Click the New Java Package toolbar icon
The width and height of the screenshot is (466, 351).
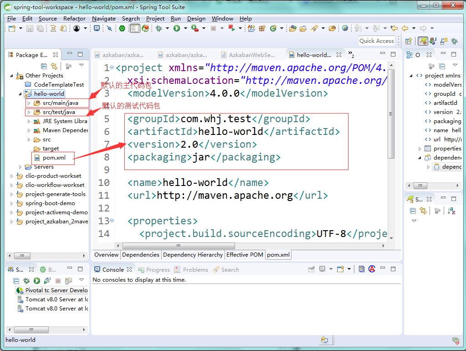[262, 28]
